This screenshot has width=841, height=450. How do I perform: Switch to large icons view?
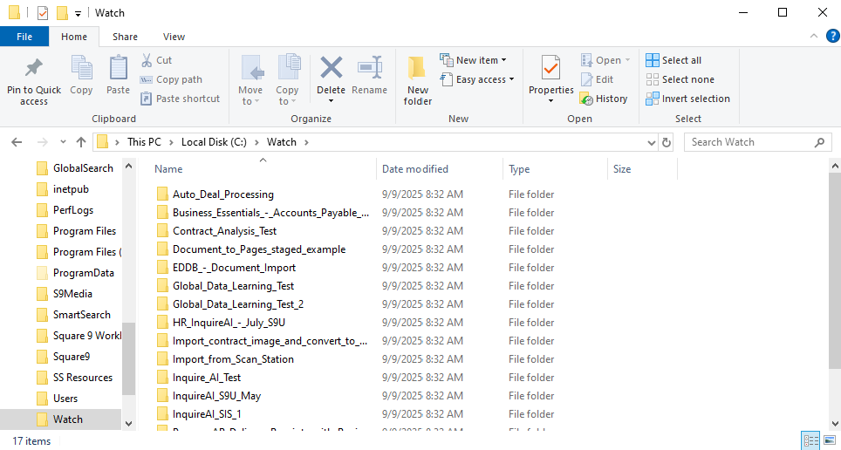[828, 441]
